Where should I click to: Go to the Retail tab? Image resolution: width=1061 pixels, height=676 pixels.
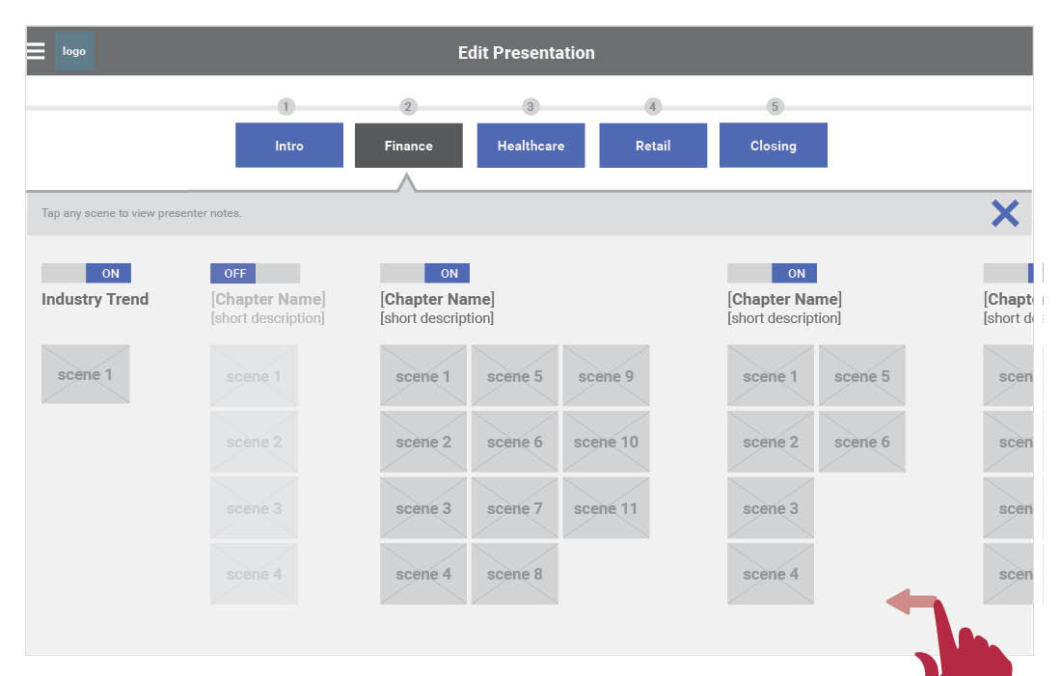[653, 146]
